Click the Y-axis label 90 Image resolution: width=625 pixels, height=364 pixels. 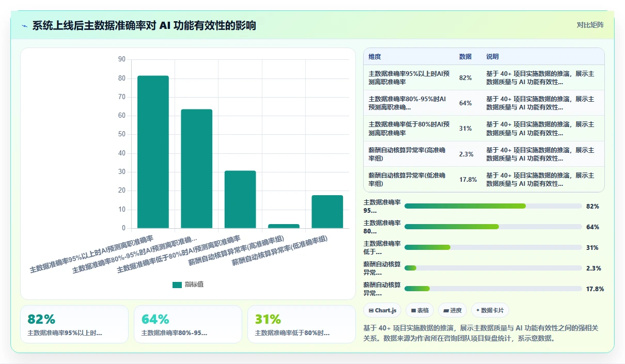tap(122, 59)
